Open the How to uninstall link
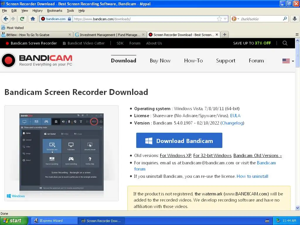Image resolution: width=300 pixels, height=225 pixels. 252,176
